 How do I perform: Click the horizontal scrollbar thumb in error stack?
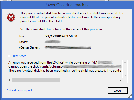36,80
